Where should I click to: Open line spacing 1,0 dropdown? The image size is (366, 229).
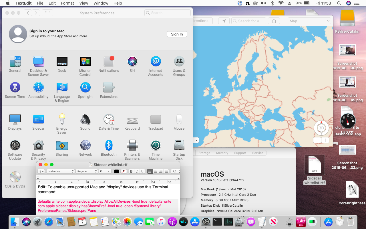click(175, 171)
